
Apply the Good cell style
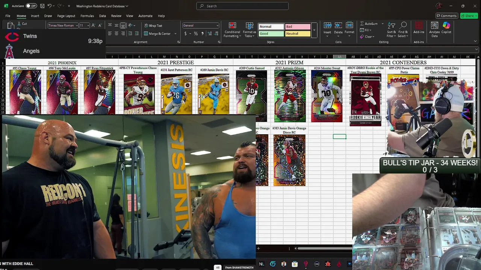[271, 33]
